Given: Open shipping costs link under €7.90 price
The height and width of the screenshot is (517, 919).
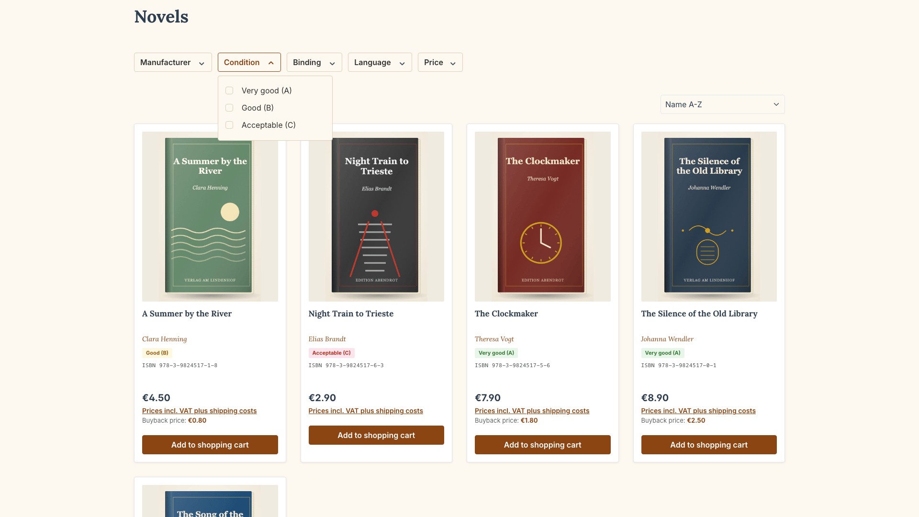Looking at the screenshot, I should [532, 411].
